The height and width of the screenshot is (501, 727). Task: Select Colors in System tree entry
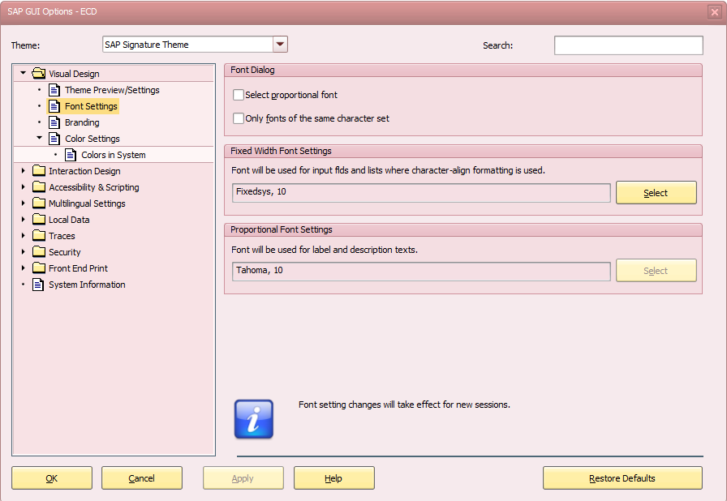point(113,155)
